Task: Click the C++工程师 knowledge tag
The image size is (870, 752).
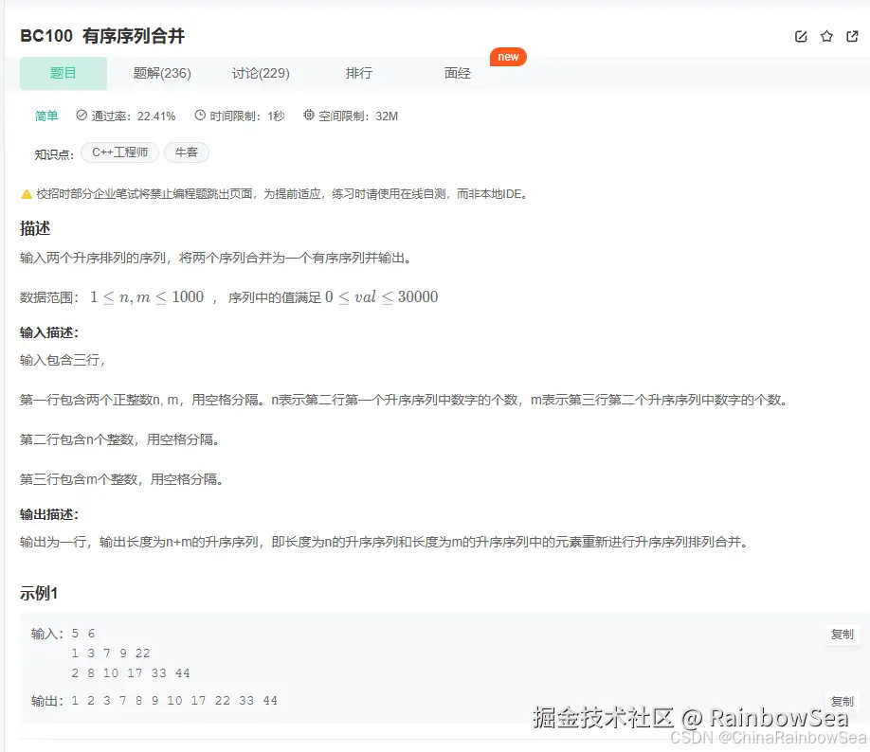Action: coord(119,152)
